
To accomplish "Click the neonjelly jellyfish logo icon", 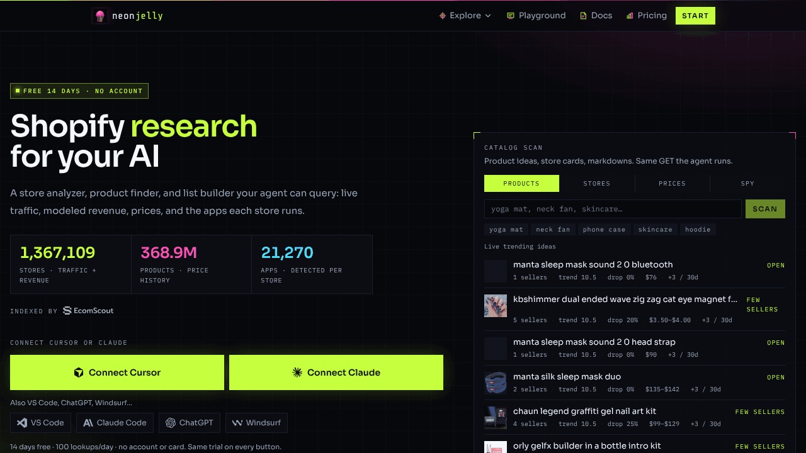I will (x=99, y=16).
